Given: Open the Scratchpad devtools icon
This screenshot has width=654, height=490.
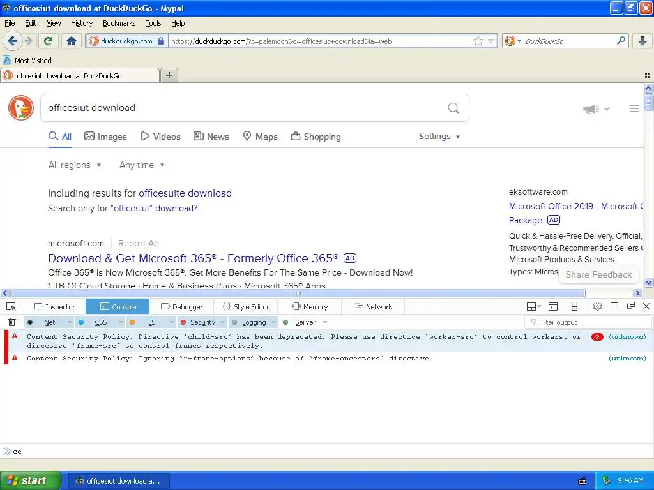Looking at the screenshot, I should coord(553,307).
